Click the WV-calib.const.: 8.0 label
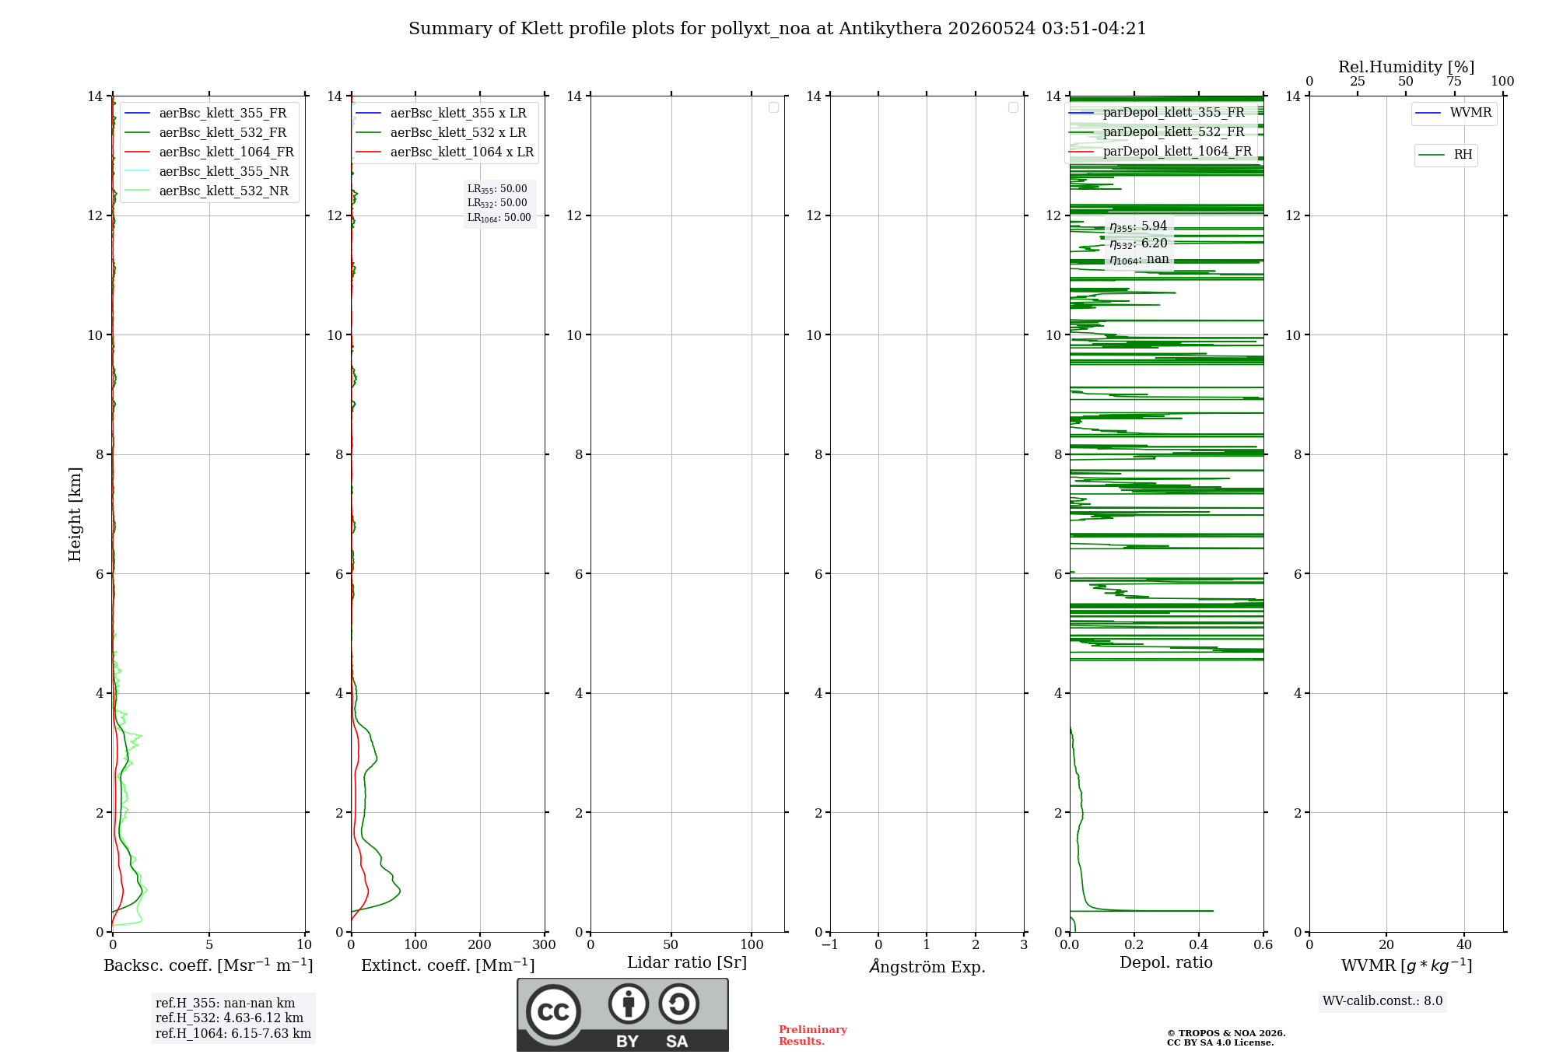Screen dimensions: 1556x1058 coord(1383,1001)
